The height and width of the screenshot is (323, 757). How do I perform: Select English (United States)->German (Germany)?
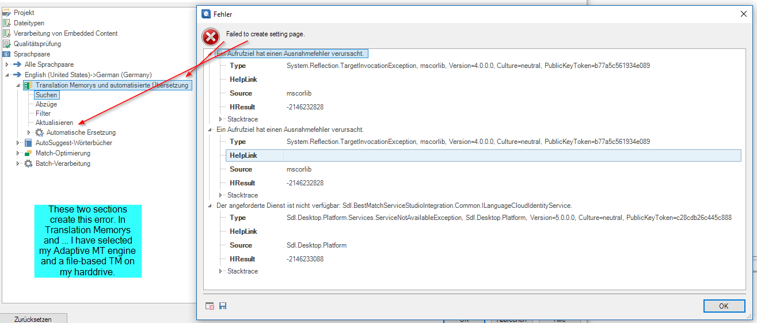tap(88, 75)
